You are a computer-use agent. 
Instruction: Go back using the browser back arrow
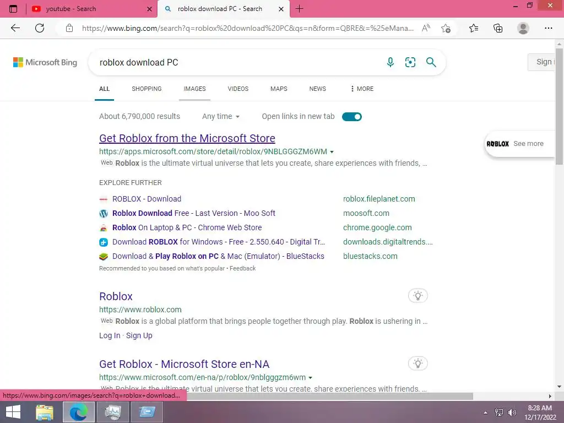tap(15, 28)
